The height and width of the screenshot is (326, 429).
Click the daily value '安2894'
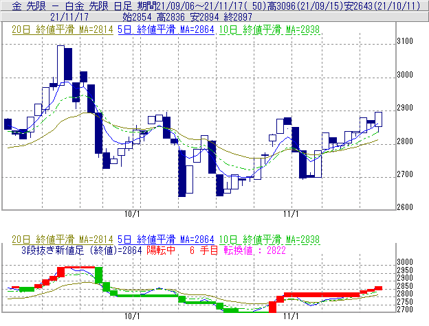(204, 17)
